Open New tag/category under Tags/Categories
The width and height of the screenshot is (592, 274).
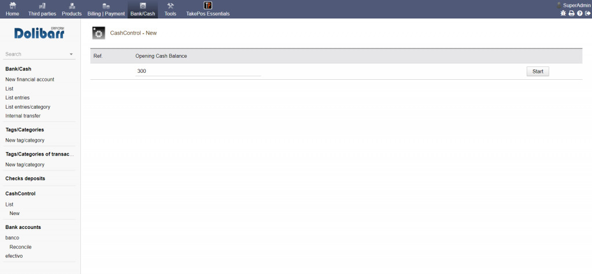click(x=25, y=140)
